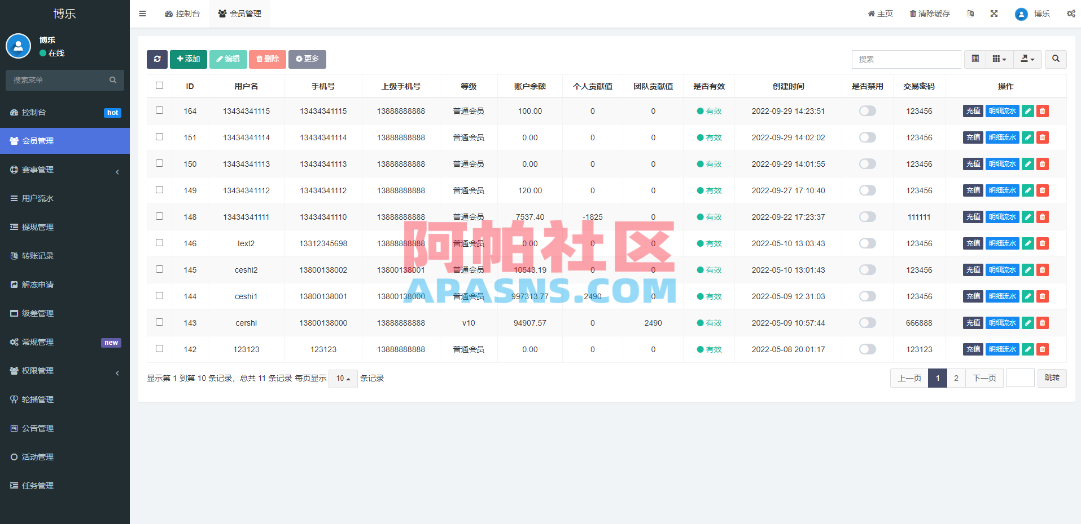Click 清除缓存 in the top bar

tap(929, 14)
